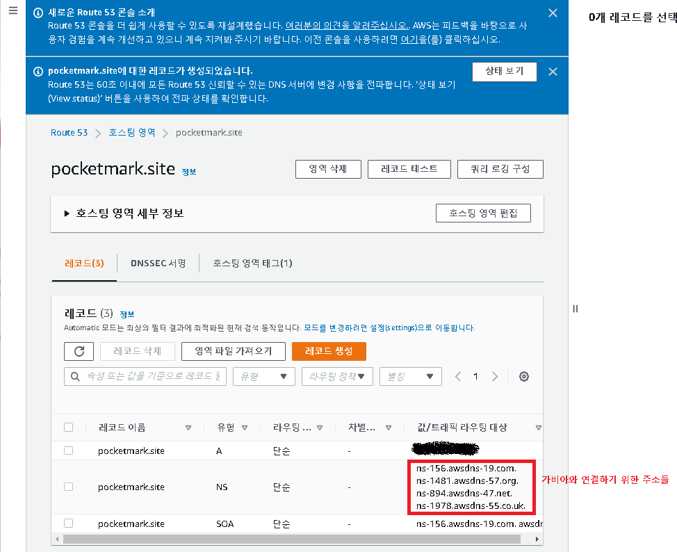
Task: Click ns-1978.awsdns-55.co.uk. value
Action: pos(471,506)
